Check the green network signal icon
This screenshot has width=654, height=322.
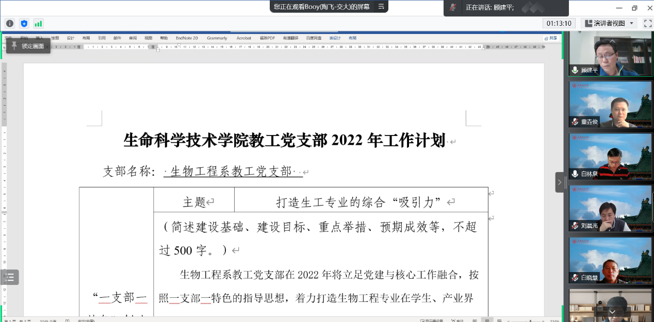(x=38, y=23)
